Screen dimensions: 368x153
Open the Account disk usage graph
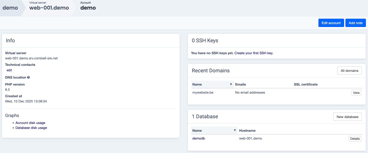click(30, 123)
